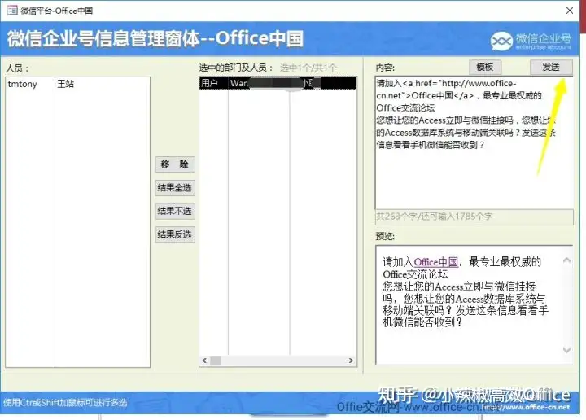Click the 结果全选 (select all) button
The width and height of the screenshot is (586, 420).
175,188
